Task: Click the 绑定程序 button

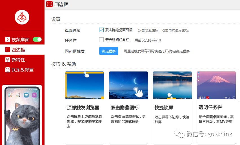Action: (x=109, y=51)
